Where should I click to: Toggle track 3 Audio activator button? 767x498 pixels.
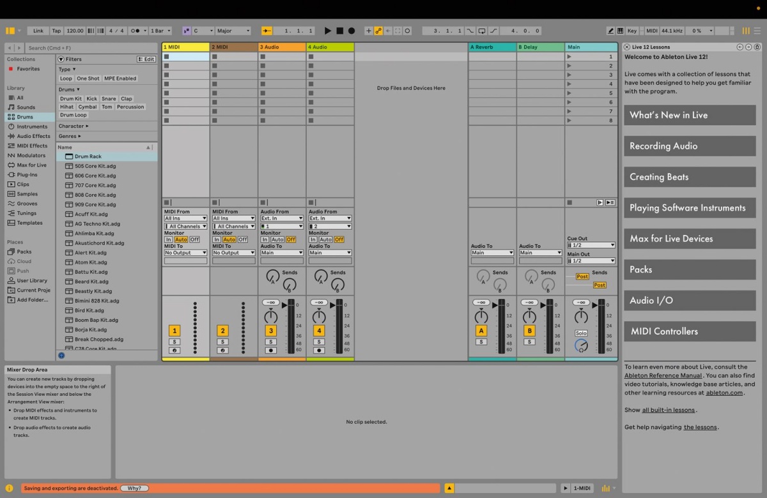point(271,331)
